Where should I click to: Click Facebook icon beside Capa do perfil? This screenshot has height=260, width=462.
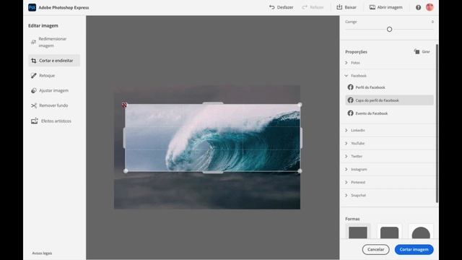[x=350, y=100]
